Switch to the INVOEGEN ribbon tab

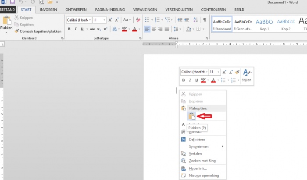[48, 9]
